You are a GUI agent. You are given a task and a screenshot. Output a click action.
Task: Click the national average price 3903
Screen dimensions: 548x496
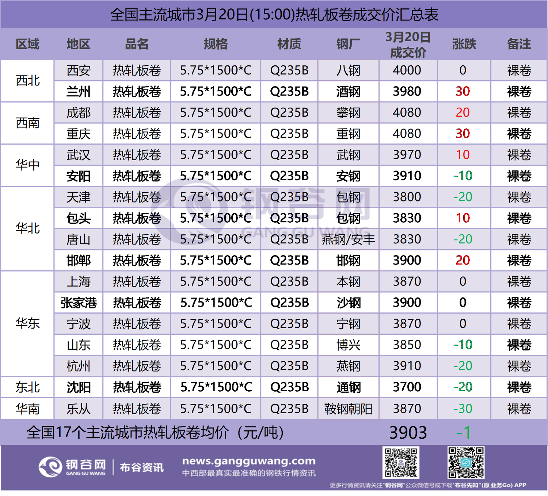coord(408,433)
